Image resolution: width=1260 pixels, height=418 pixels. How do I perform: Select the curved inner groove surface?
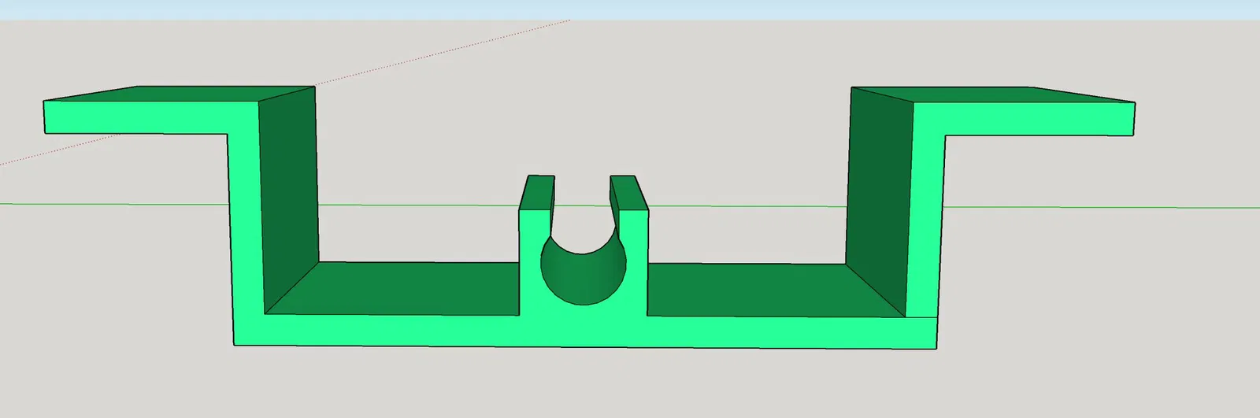[x=584, y=278]
